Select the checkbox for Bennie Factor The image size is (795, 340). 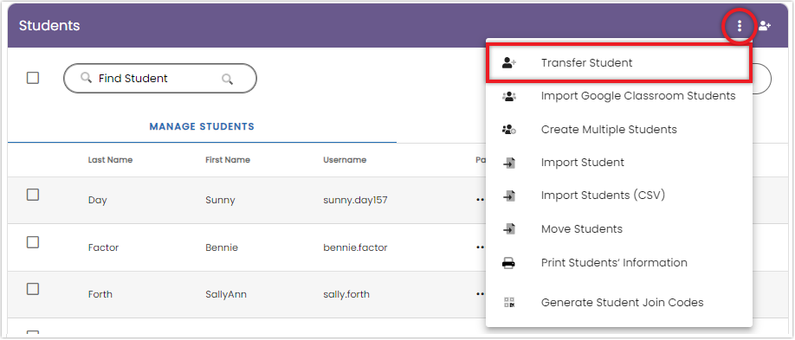pos(33,242)
